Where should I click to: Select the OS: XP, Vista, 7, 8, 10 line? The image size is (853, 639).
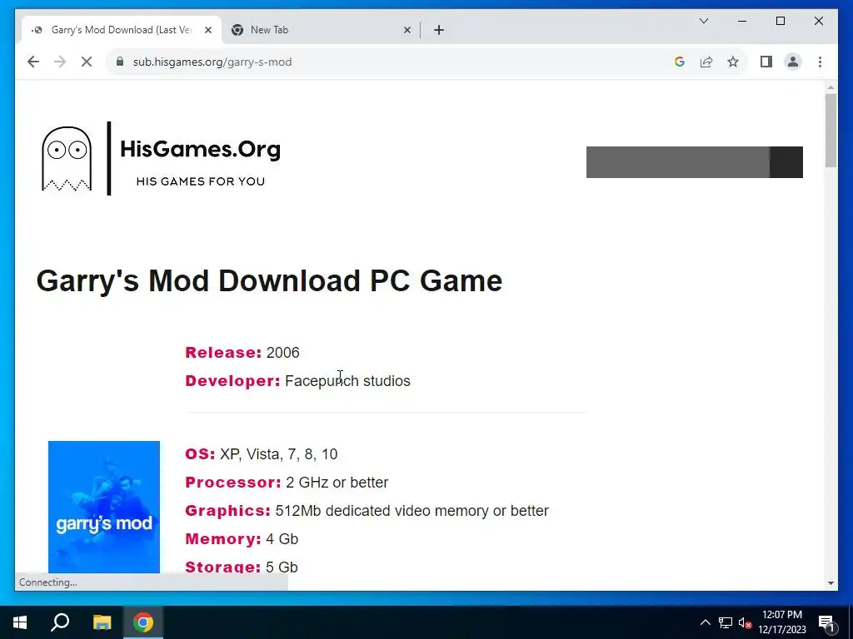point(261,454)
